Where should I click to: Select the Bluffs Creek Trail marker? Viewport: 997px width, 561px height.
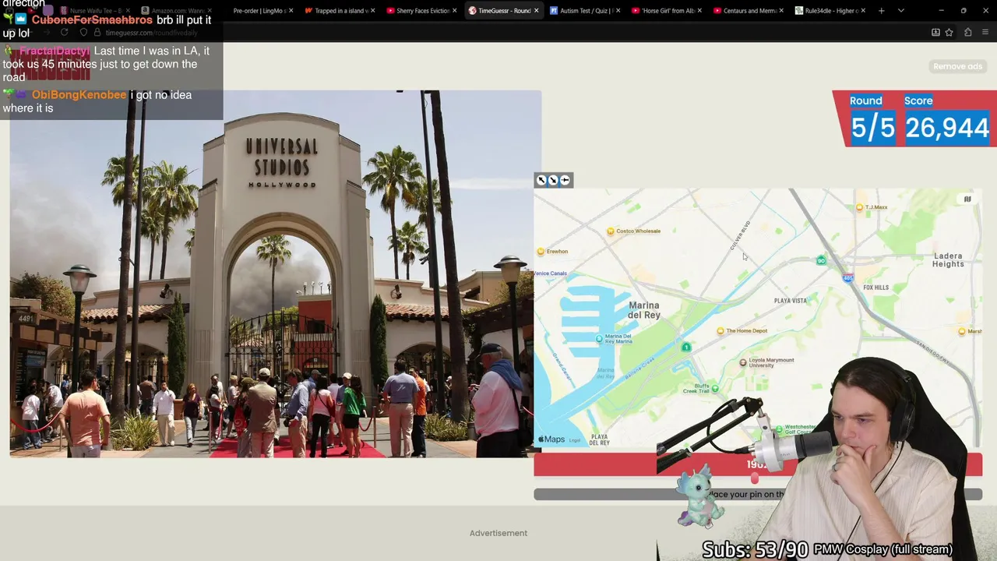pyautogui.click(x=715, y=388)
